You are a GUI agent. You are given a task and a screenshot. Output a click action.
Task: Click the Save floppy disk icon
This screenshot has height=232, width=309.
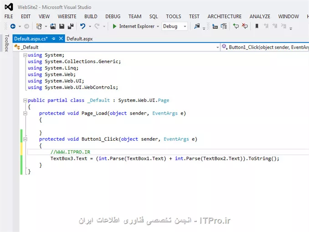pyautogui.click(x=62, y=26)
